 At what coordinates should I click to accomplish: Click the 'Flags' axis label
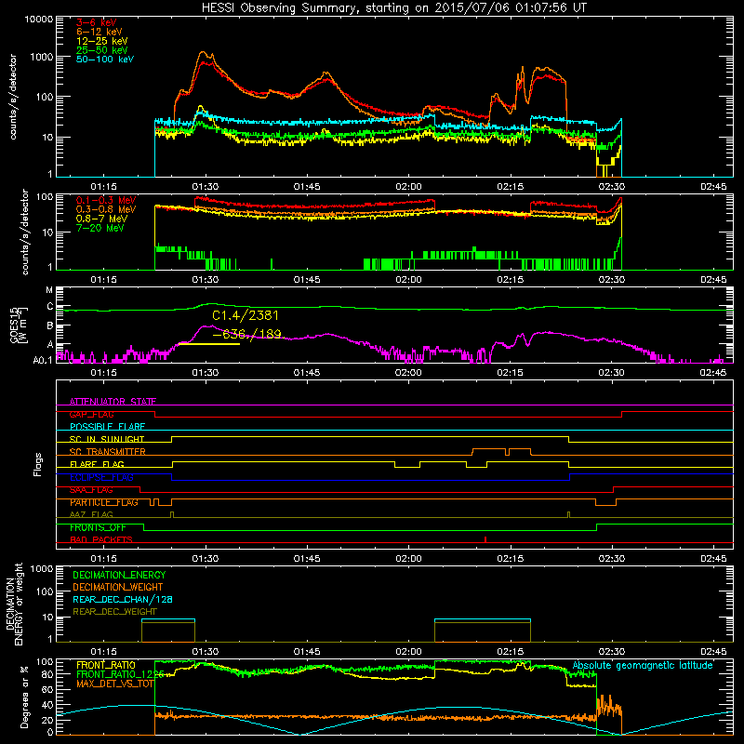38,464
